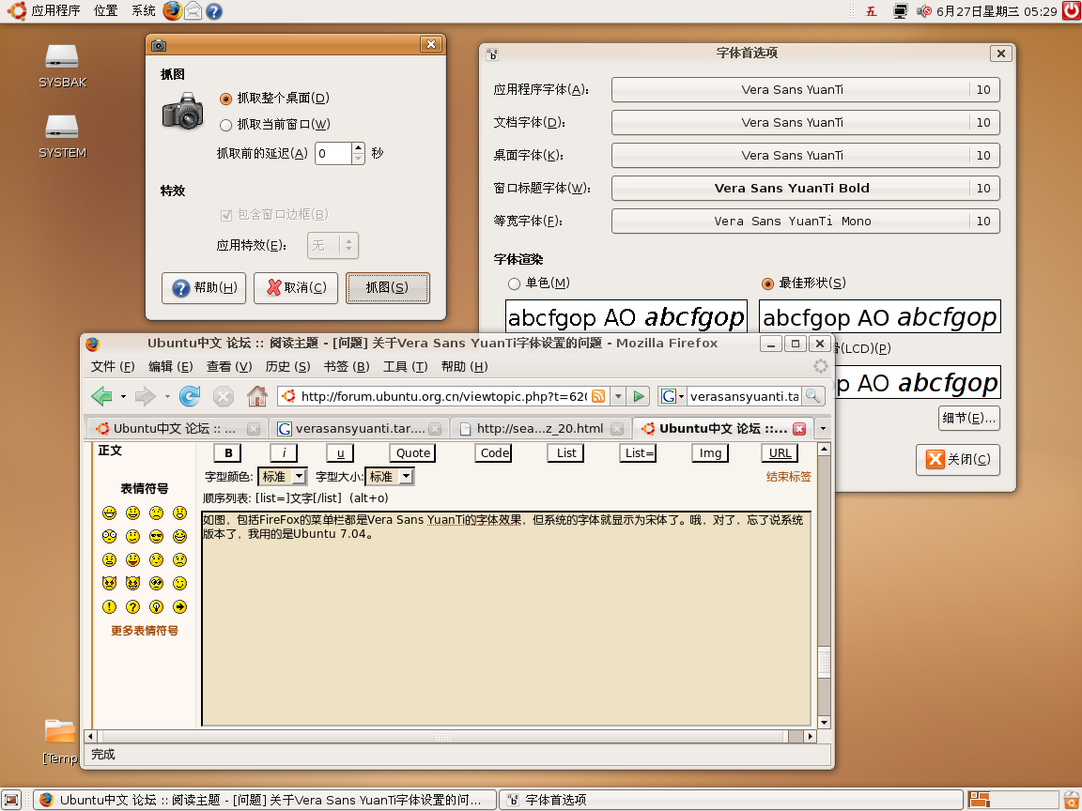Image resolution: width=1082 pixels, height=811 pixels.
Task: Click the page vertical scrollbar thumb
Action: click(x=824, y=662)
